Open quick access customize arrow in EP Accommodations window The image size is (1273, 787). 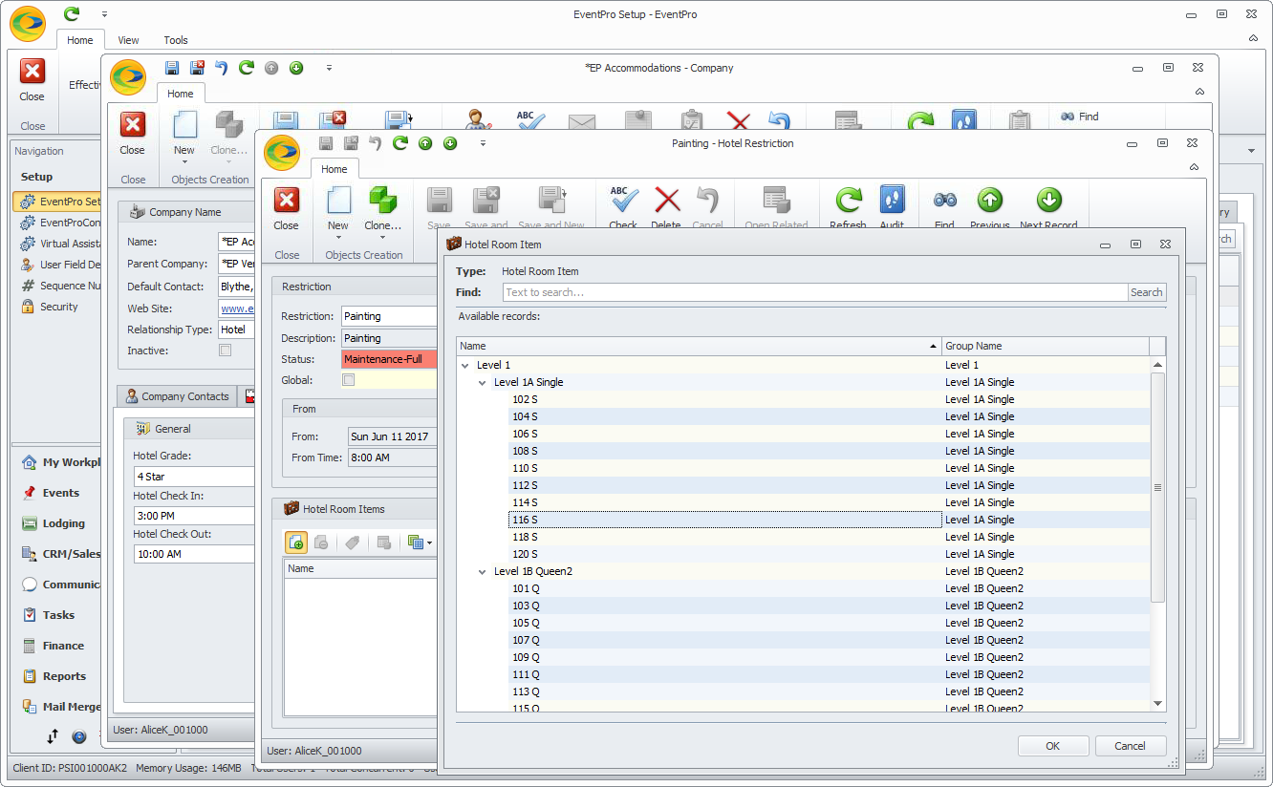tap(329, 68)
